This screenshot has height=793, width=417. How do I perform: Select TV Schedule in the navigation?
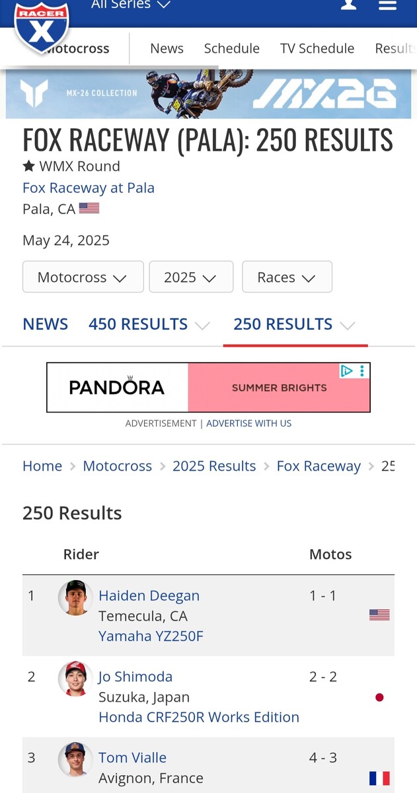[x=317, y=48]
